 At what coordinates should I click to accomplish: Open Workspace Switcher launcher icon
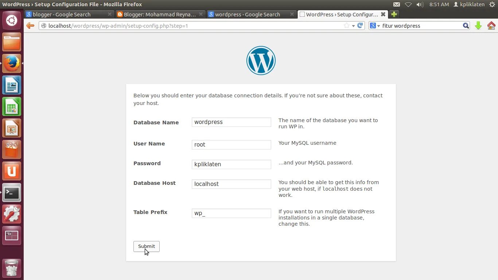tap(12, 236)
